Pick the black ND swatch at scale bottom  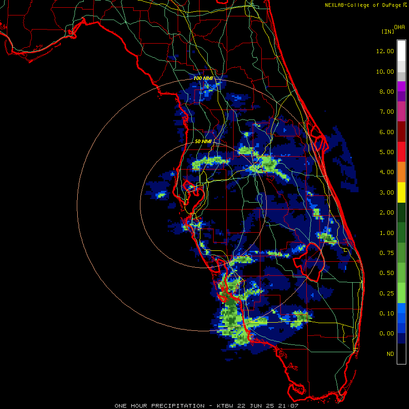click(x=401, y=354)
